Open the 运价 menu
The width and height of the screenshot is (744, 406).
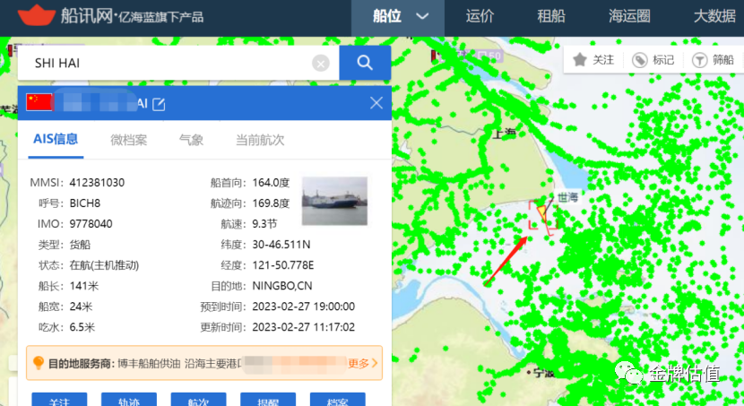click(x=480, y=16)
